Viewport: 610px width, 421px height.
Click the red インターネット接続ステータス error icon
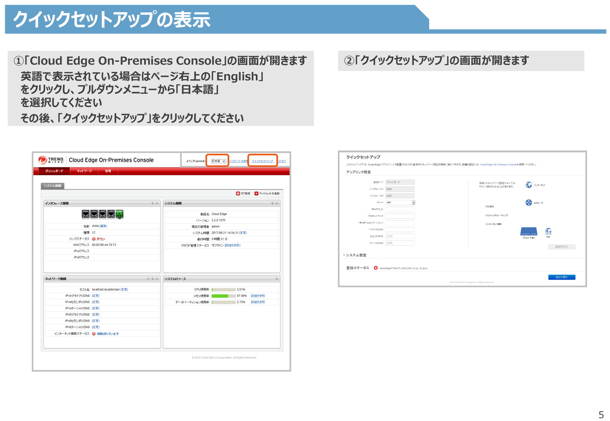point(94,334)
